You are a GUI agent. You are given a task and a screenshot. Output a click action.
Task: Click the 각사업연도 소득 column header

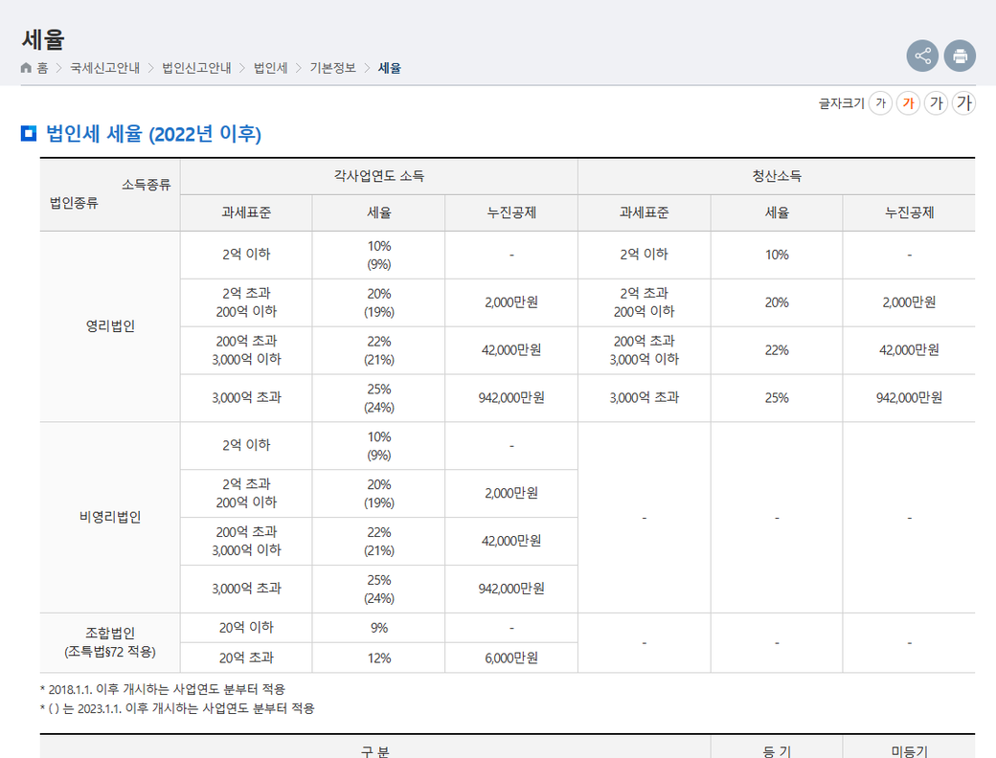(x=378, y=176)
